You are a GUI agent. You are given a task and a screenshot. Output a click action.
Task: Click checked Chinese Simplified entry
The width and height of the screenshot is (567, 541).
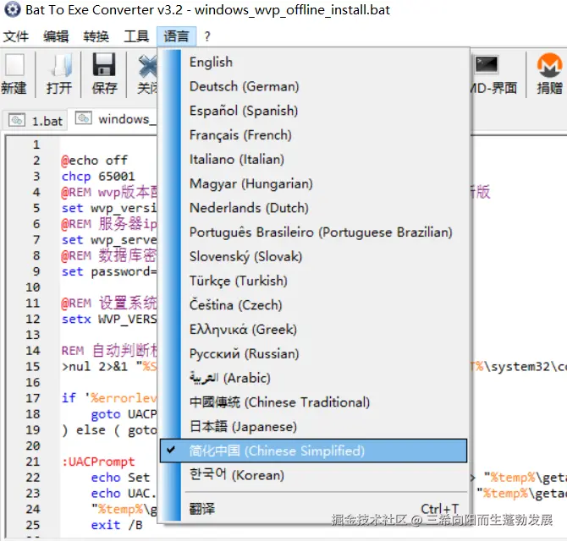(x=313, y=451)
